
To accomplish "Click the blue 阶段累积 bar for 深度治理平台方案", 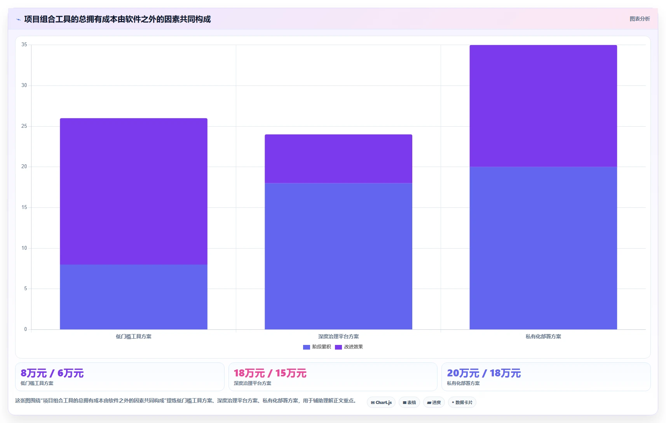I will coord(338,256).
